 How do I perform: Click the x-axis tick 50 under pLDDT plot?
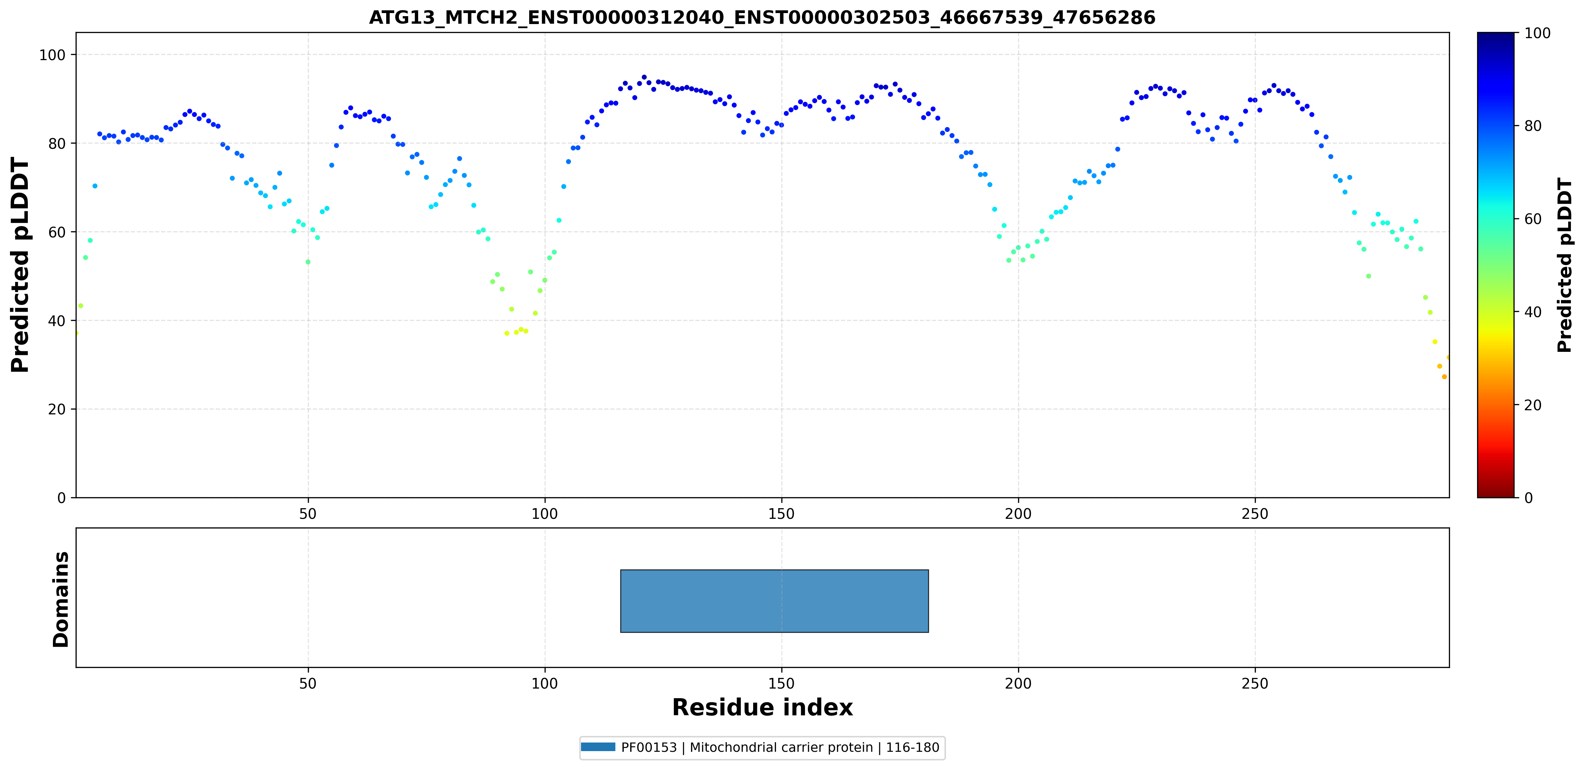point(308,514)
